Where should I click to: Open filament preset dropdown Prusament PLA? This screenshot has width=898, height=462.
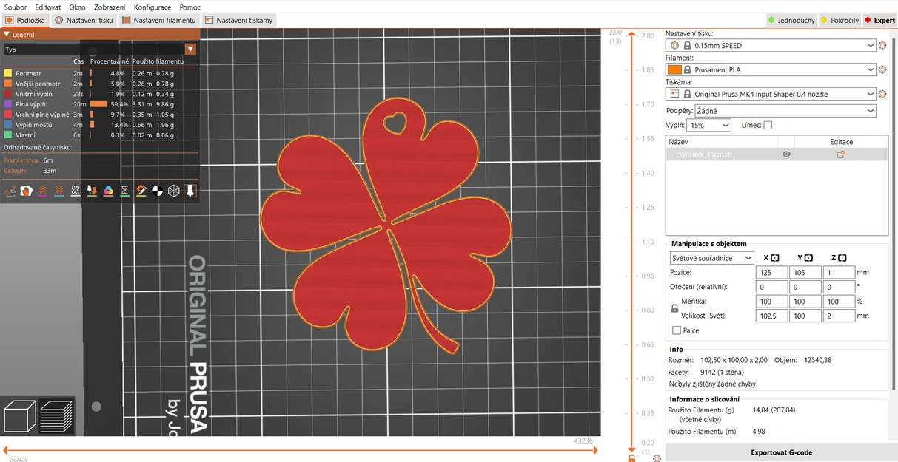(771, 69)
